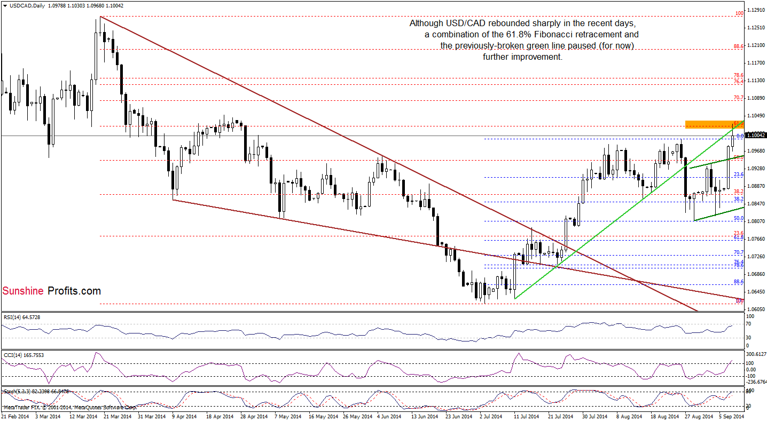
Task: Click the CCI scale value -236.6764
Action: coord(755,381)
